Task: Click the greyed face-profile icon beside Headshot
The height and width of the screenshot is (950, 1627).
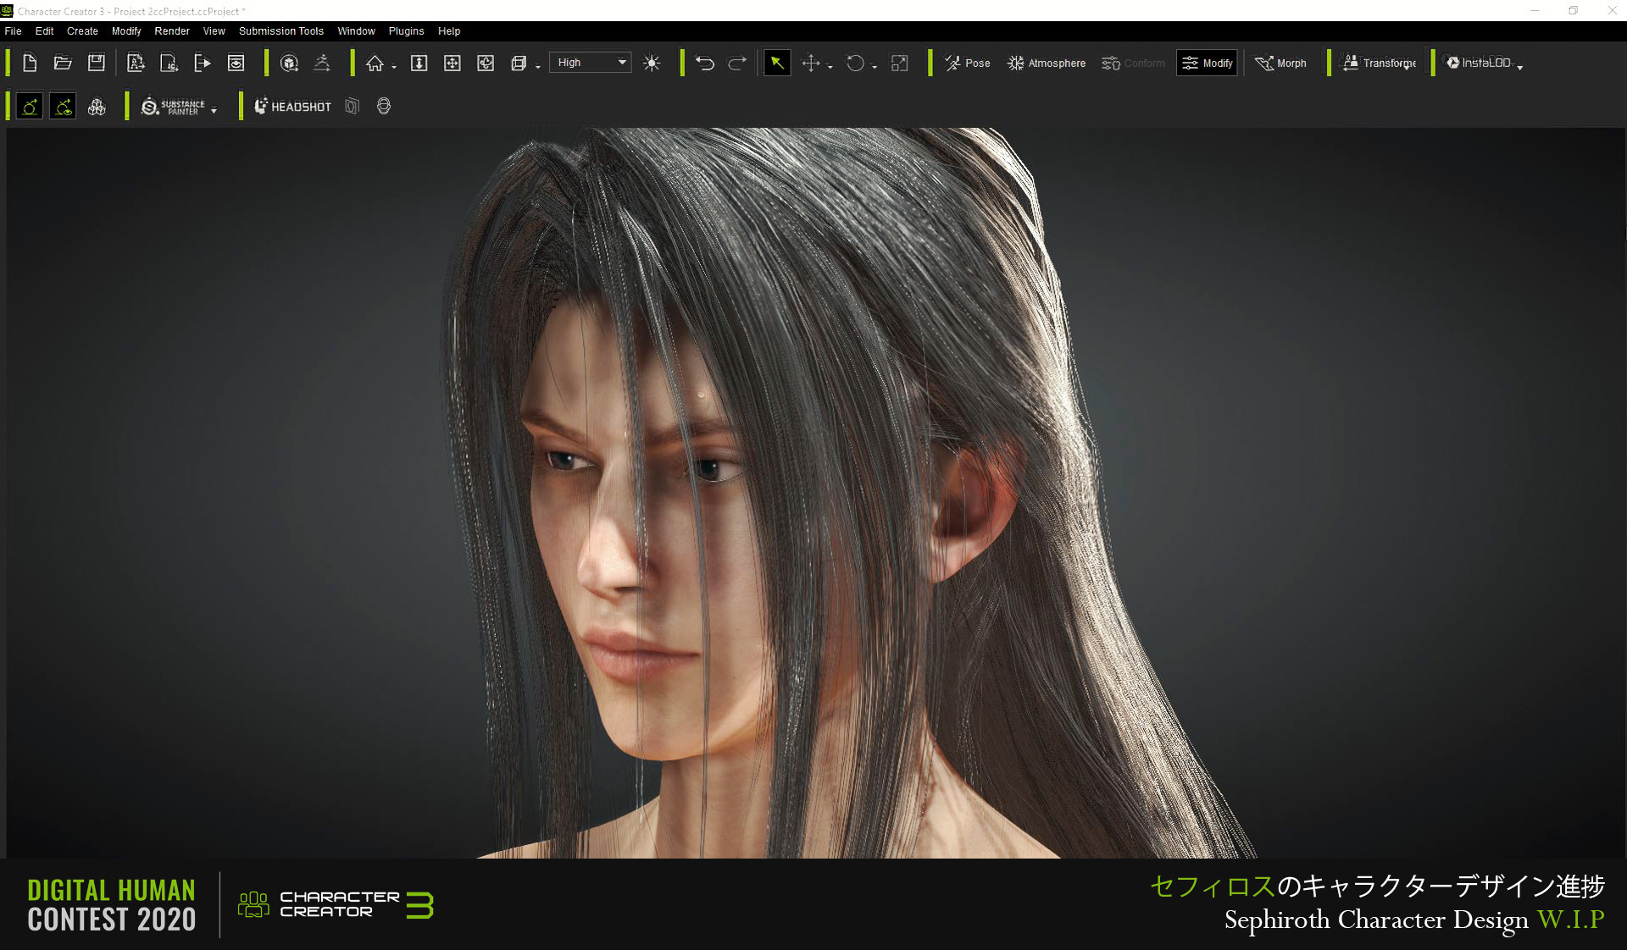Action: (353, 107)
